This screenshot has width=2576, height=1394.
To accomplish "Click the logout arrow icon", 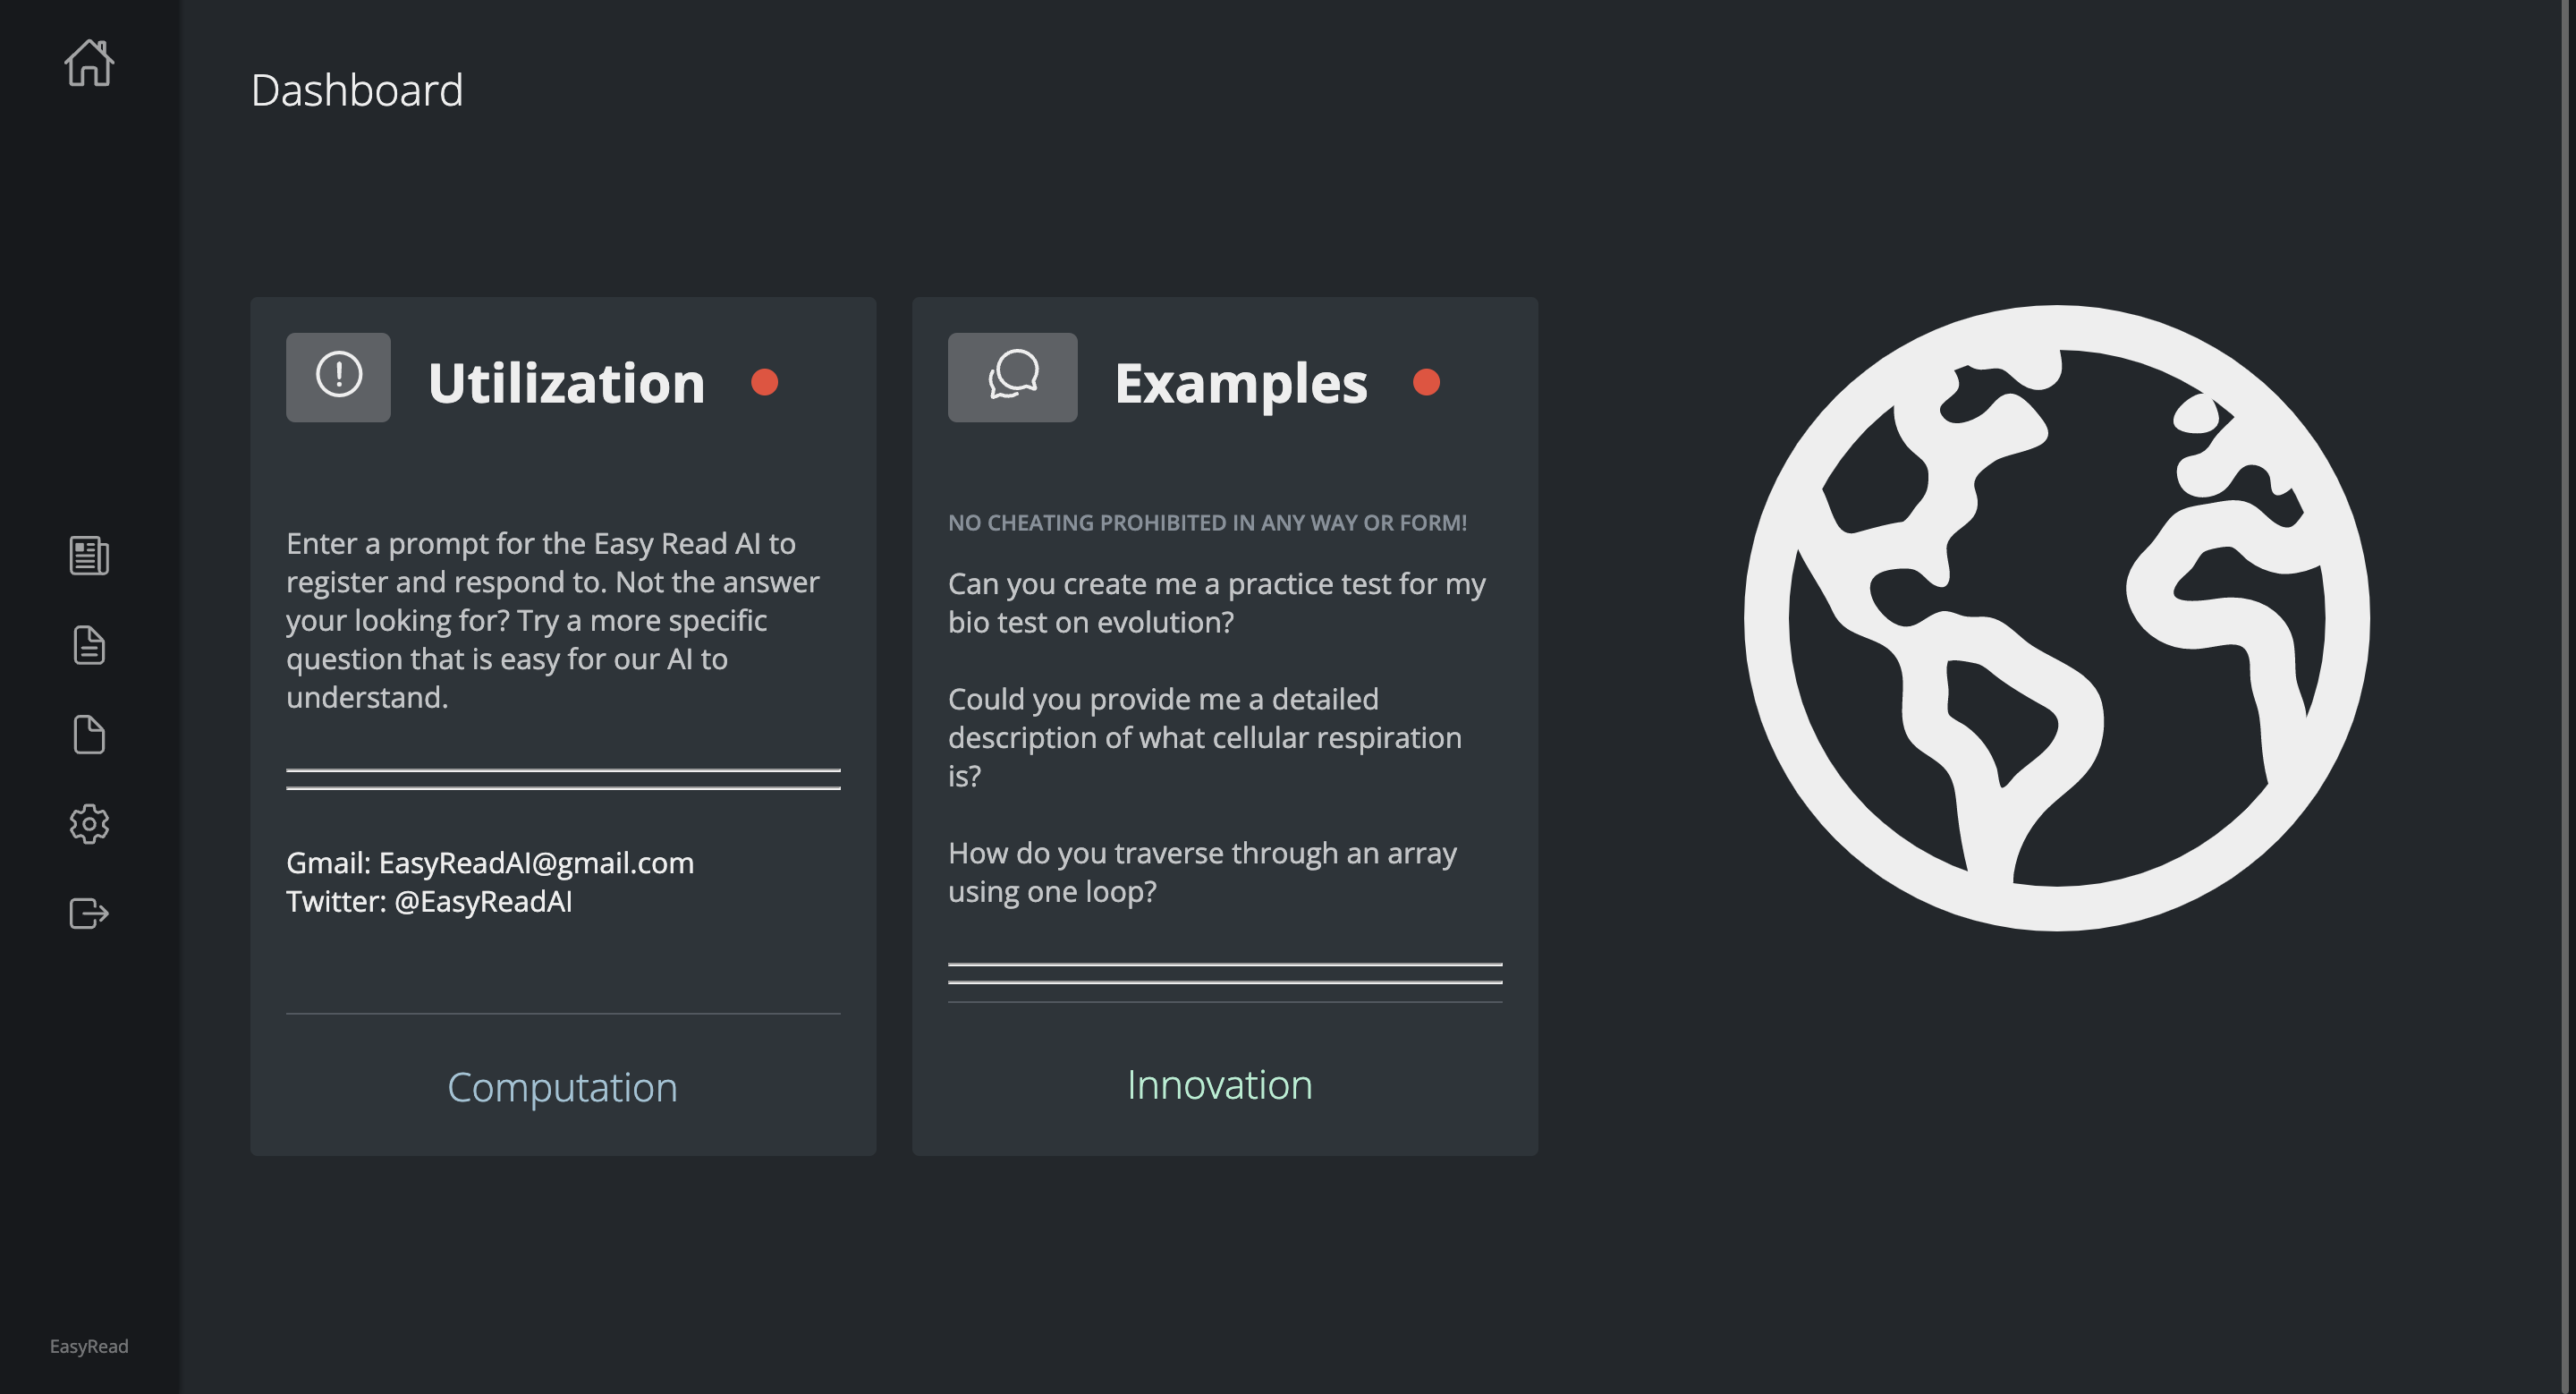I will (x=89, y=913).
